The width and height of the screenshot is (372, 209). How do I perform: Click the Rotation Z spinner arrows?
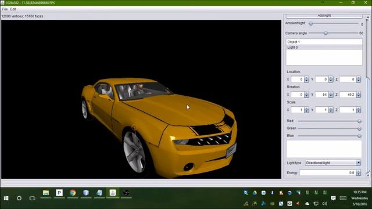[x=358, y=95]
